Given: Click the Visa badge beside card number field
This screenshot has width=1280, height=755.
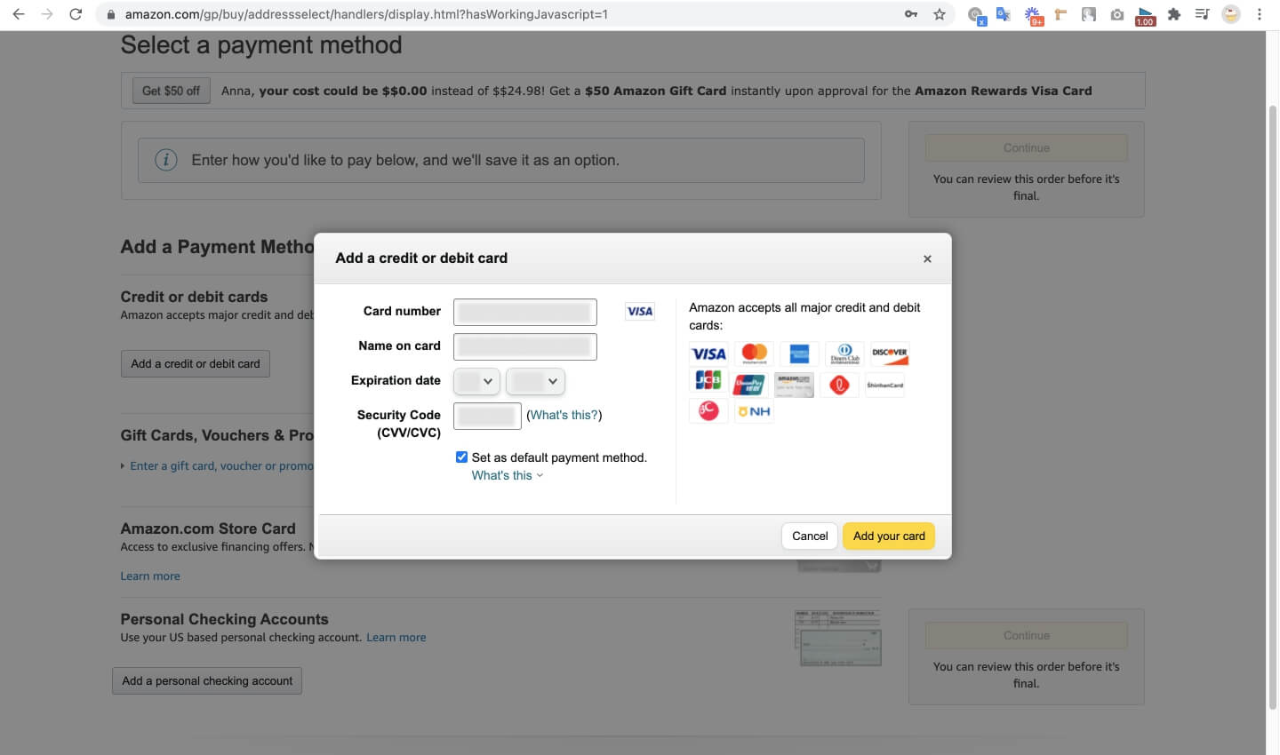Looking at the screenshot, I should 640,311.
